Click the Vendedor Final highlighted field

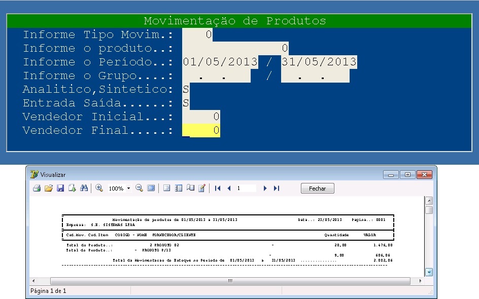[x=201, y=131]
